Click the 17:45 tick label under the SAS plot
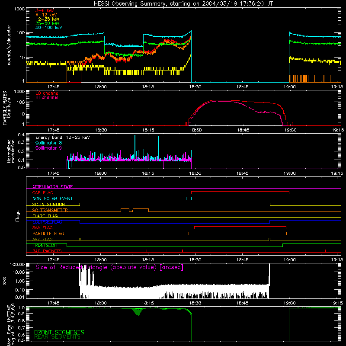Viewport: 346px width, 346px height. pyautogui.click(x=53, y=303)
